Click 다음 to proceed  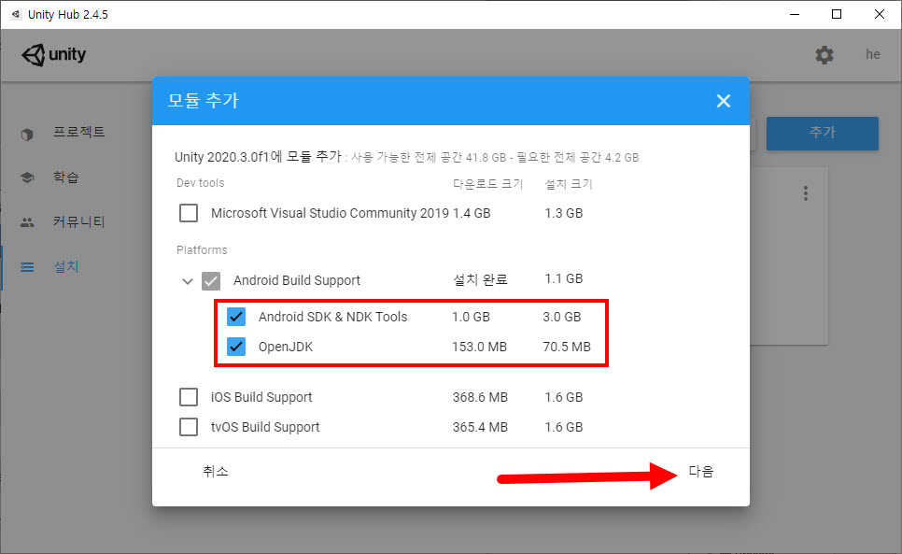(x=701, y=471)
